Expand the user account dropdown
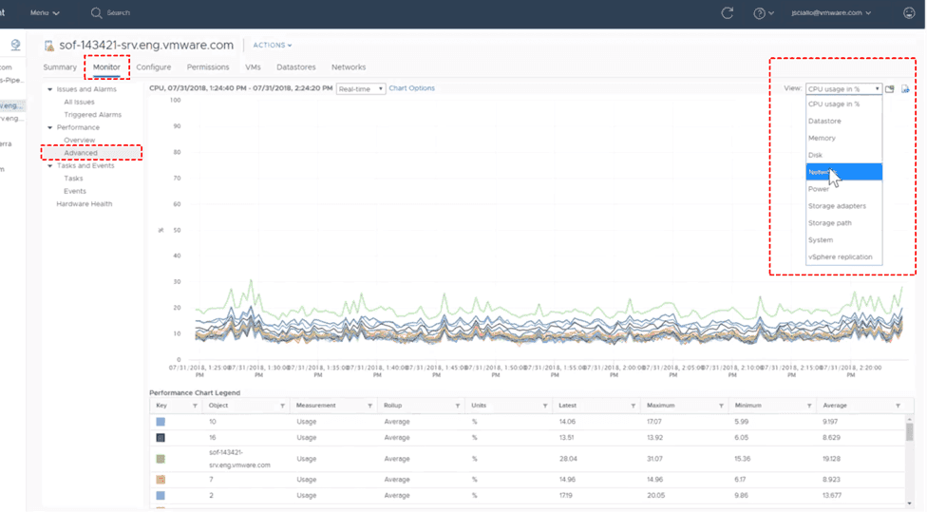927x512 pixels. tap(829, 13)
